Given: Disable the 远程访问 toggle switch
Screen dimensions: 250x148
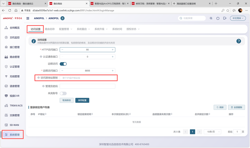Looking at the screenshot, I should tap(63, 64).
